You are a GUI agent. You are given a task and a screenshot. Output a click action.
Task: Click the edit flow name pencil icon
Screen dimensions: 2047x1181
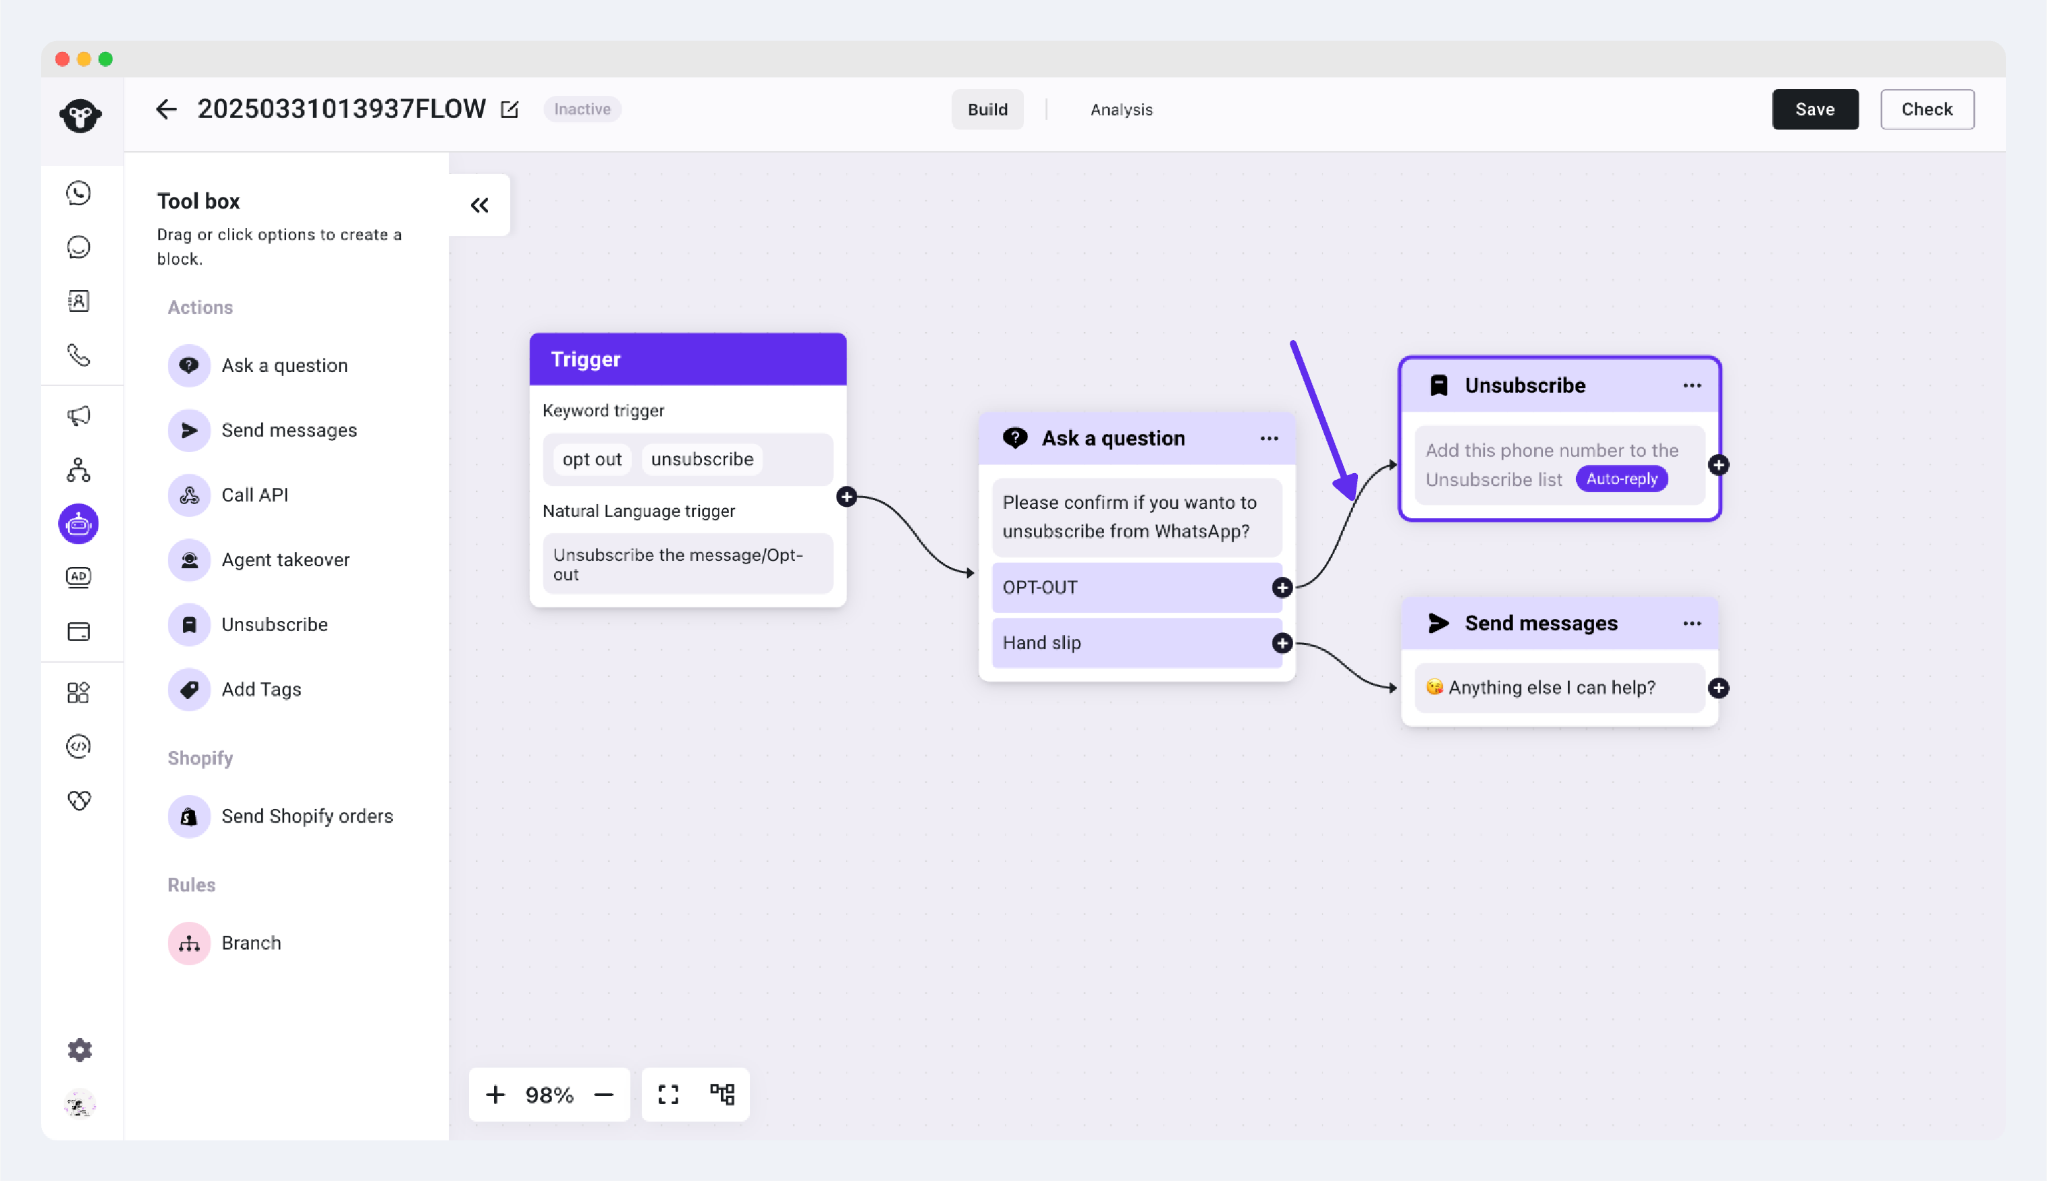(x=510, y=109)
